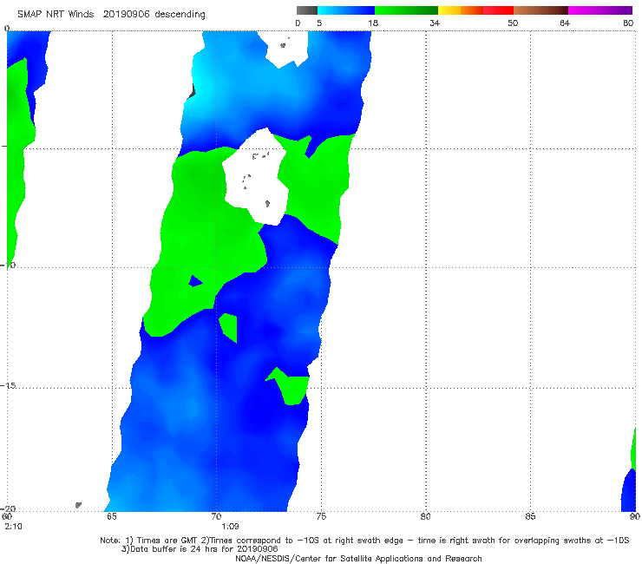The image size is (642, 564).
Task: Click the magenta segment of the color bar
Action: [x=600, y=10]
